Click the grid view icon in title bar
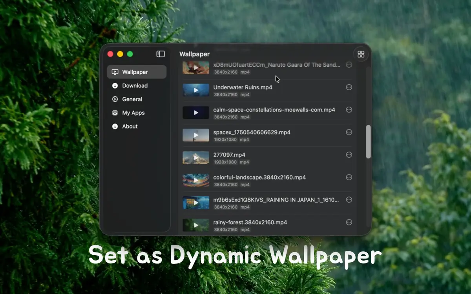Viewport: 471px width, 294px height. click(361, 54)
